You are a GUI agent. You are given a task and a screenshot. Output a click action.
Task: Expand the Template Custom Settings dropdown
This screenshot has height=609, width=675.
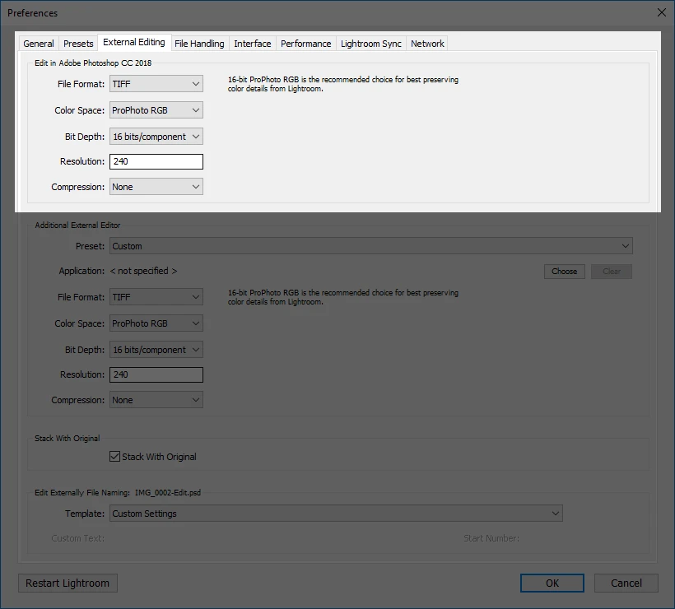(x=336, y=514)
